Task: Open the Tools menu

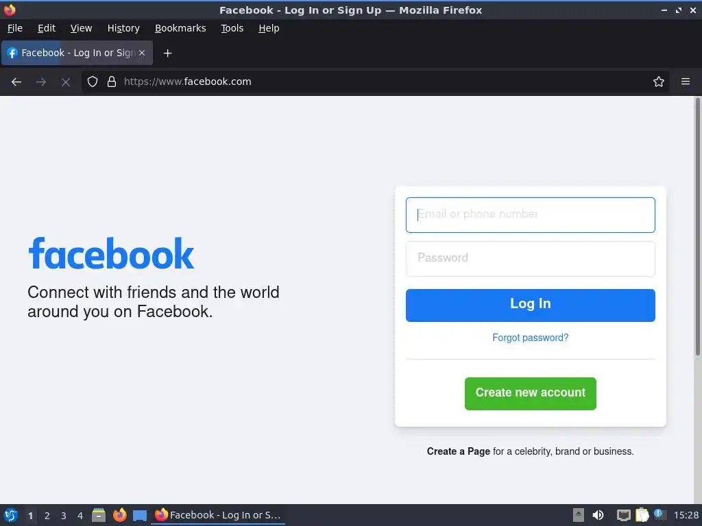Action: (x=232, y=28)
